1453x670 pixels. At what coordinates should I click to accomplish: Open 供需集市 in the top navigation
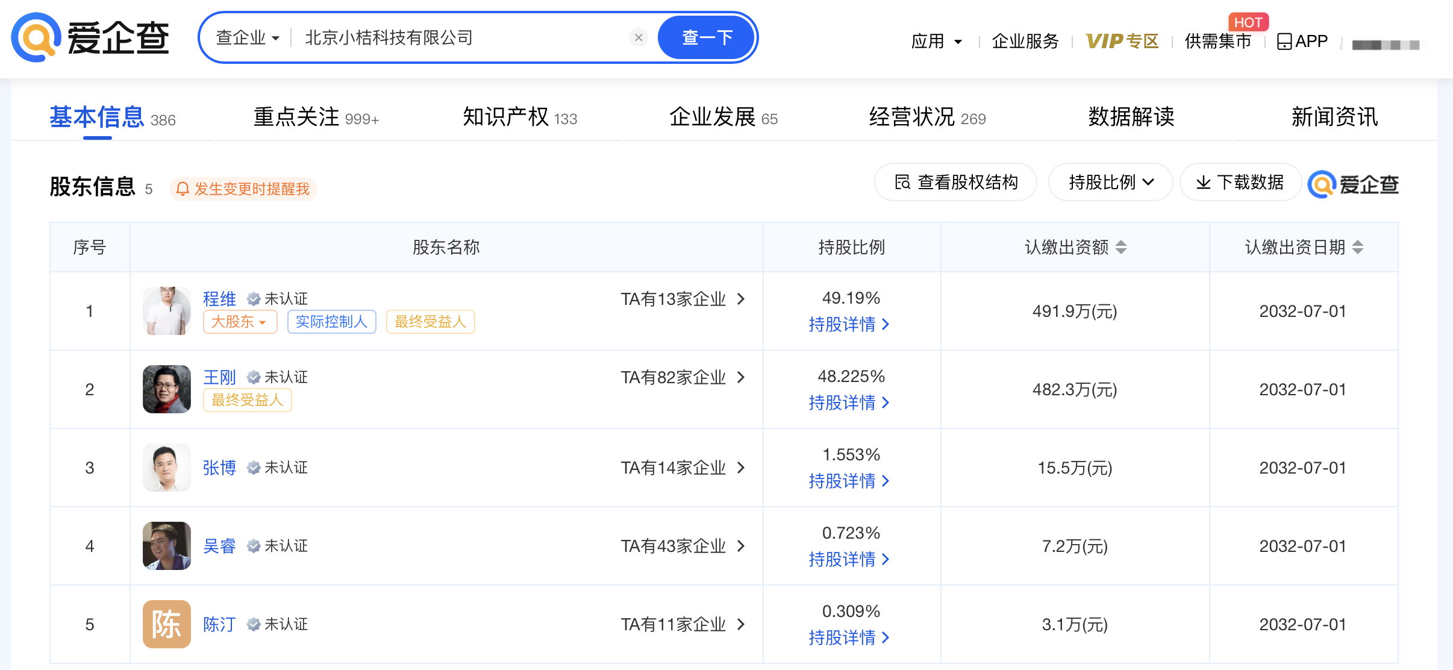(1218, 41)
